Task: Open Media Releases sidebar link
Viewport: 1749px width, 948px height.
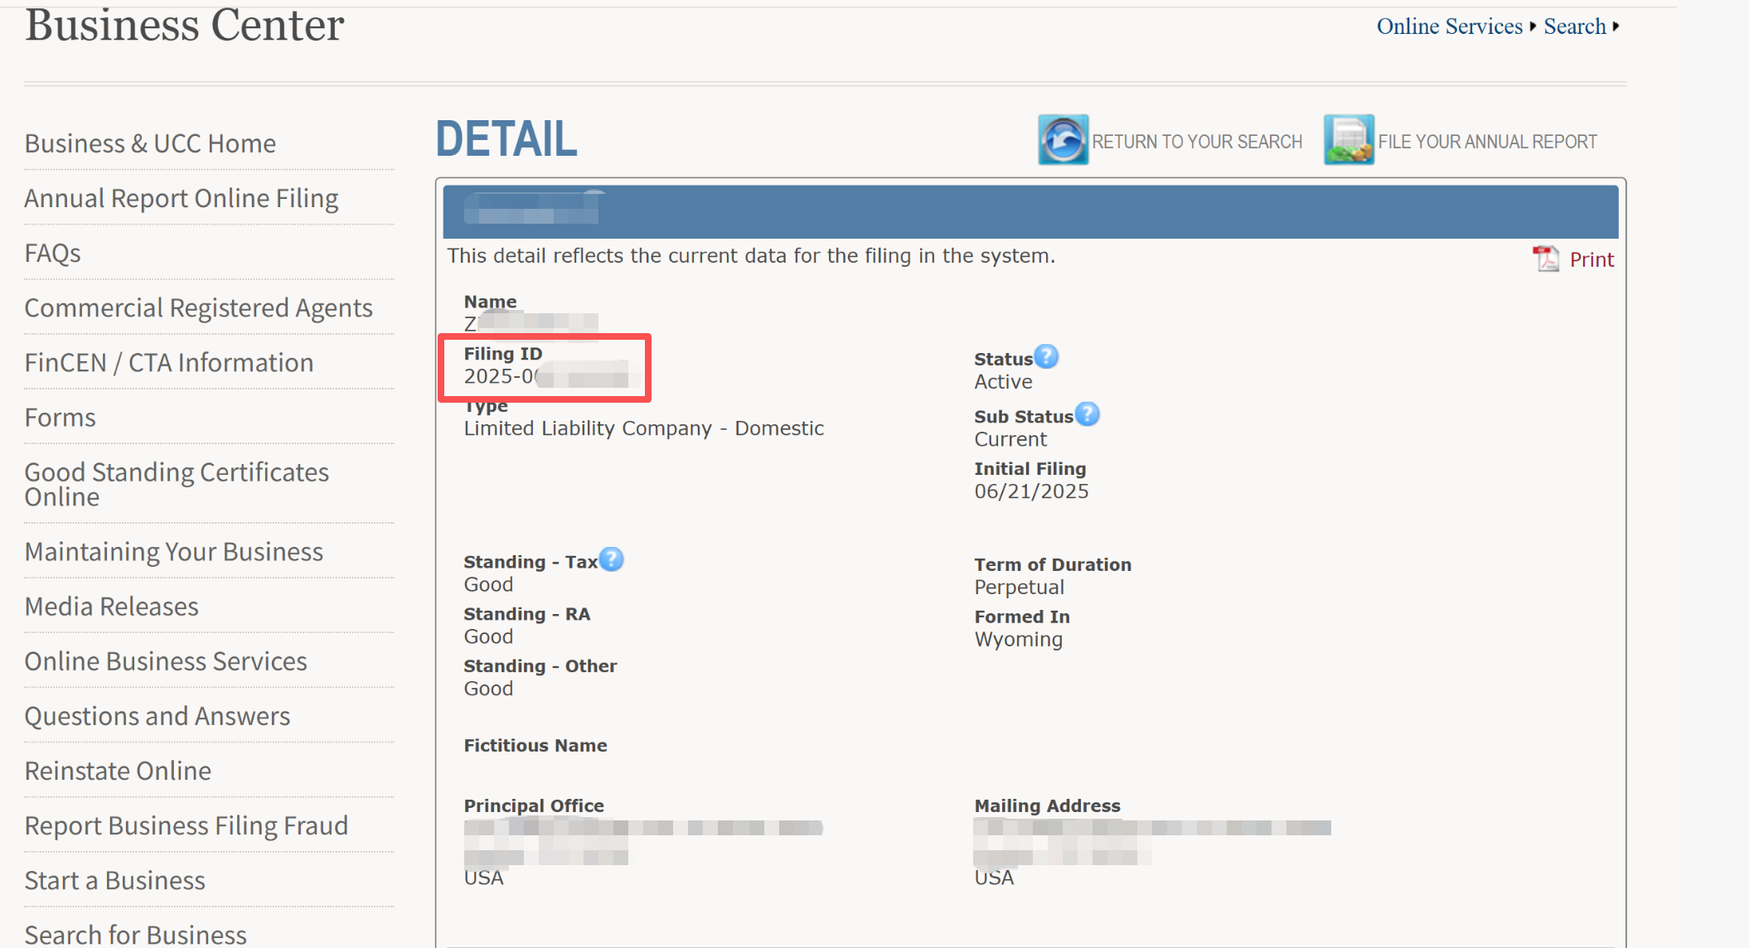Action: 112,606
